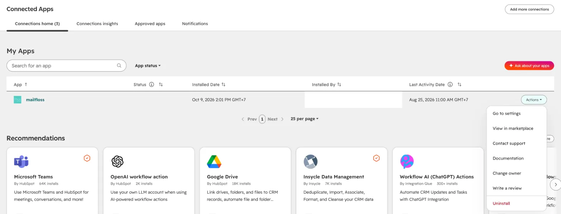Viewport: 561px width, 214px height.
Task: Open the Microsoft Teams recommendation card
Action: [52, 180]
